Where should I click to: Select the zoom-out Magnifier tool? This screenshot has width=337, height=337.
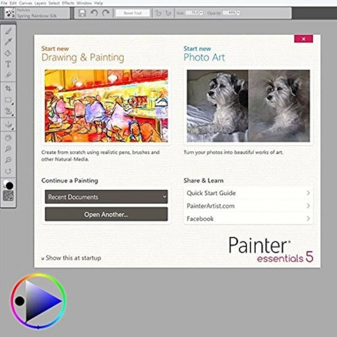(8, 160)
